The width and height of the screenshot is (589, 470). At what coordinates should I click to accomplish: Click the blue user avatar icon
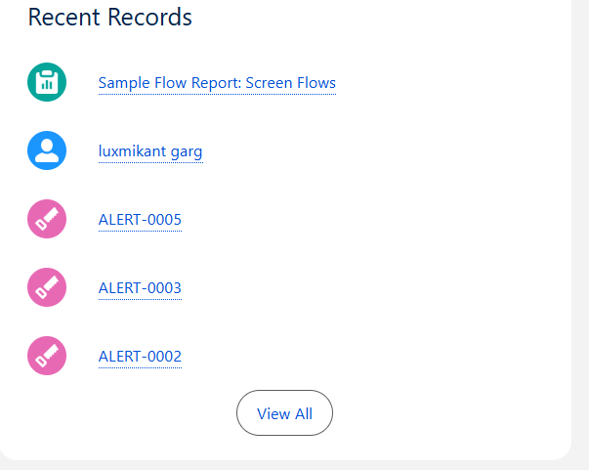pyautogui.click(x=47, y=150)
